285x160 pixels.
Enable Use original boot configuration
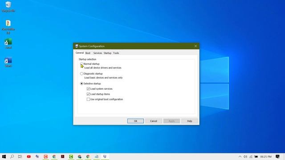pos(88,99)
